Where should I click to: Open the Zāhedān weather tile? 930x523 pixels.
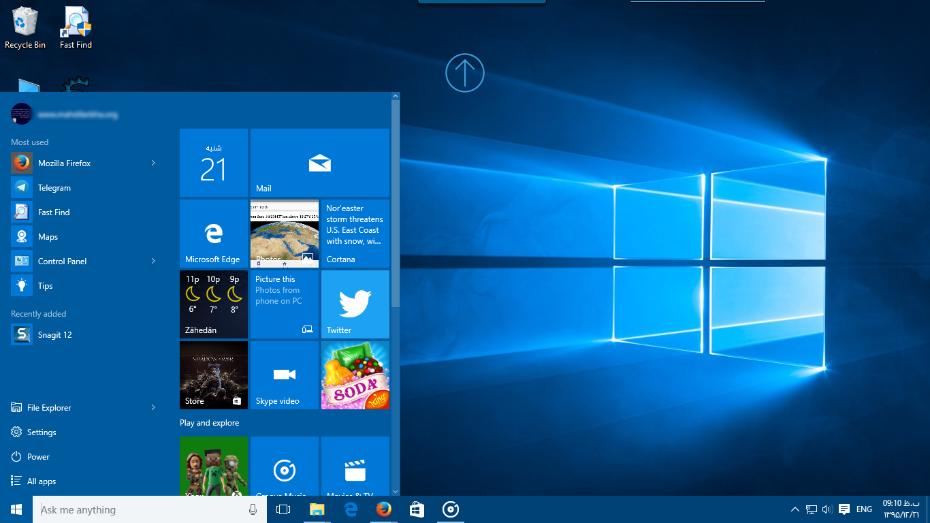coord(214,304)
